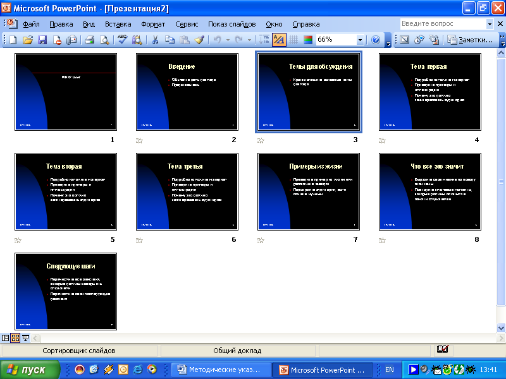This screenshot has height=379, width=506.
Task: Preview animation star under slide 2
Action: coord(139,140)
